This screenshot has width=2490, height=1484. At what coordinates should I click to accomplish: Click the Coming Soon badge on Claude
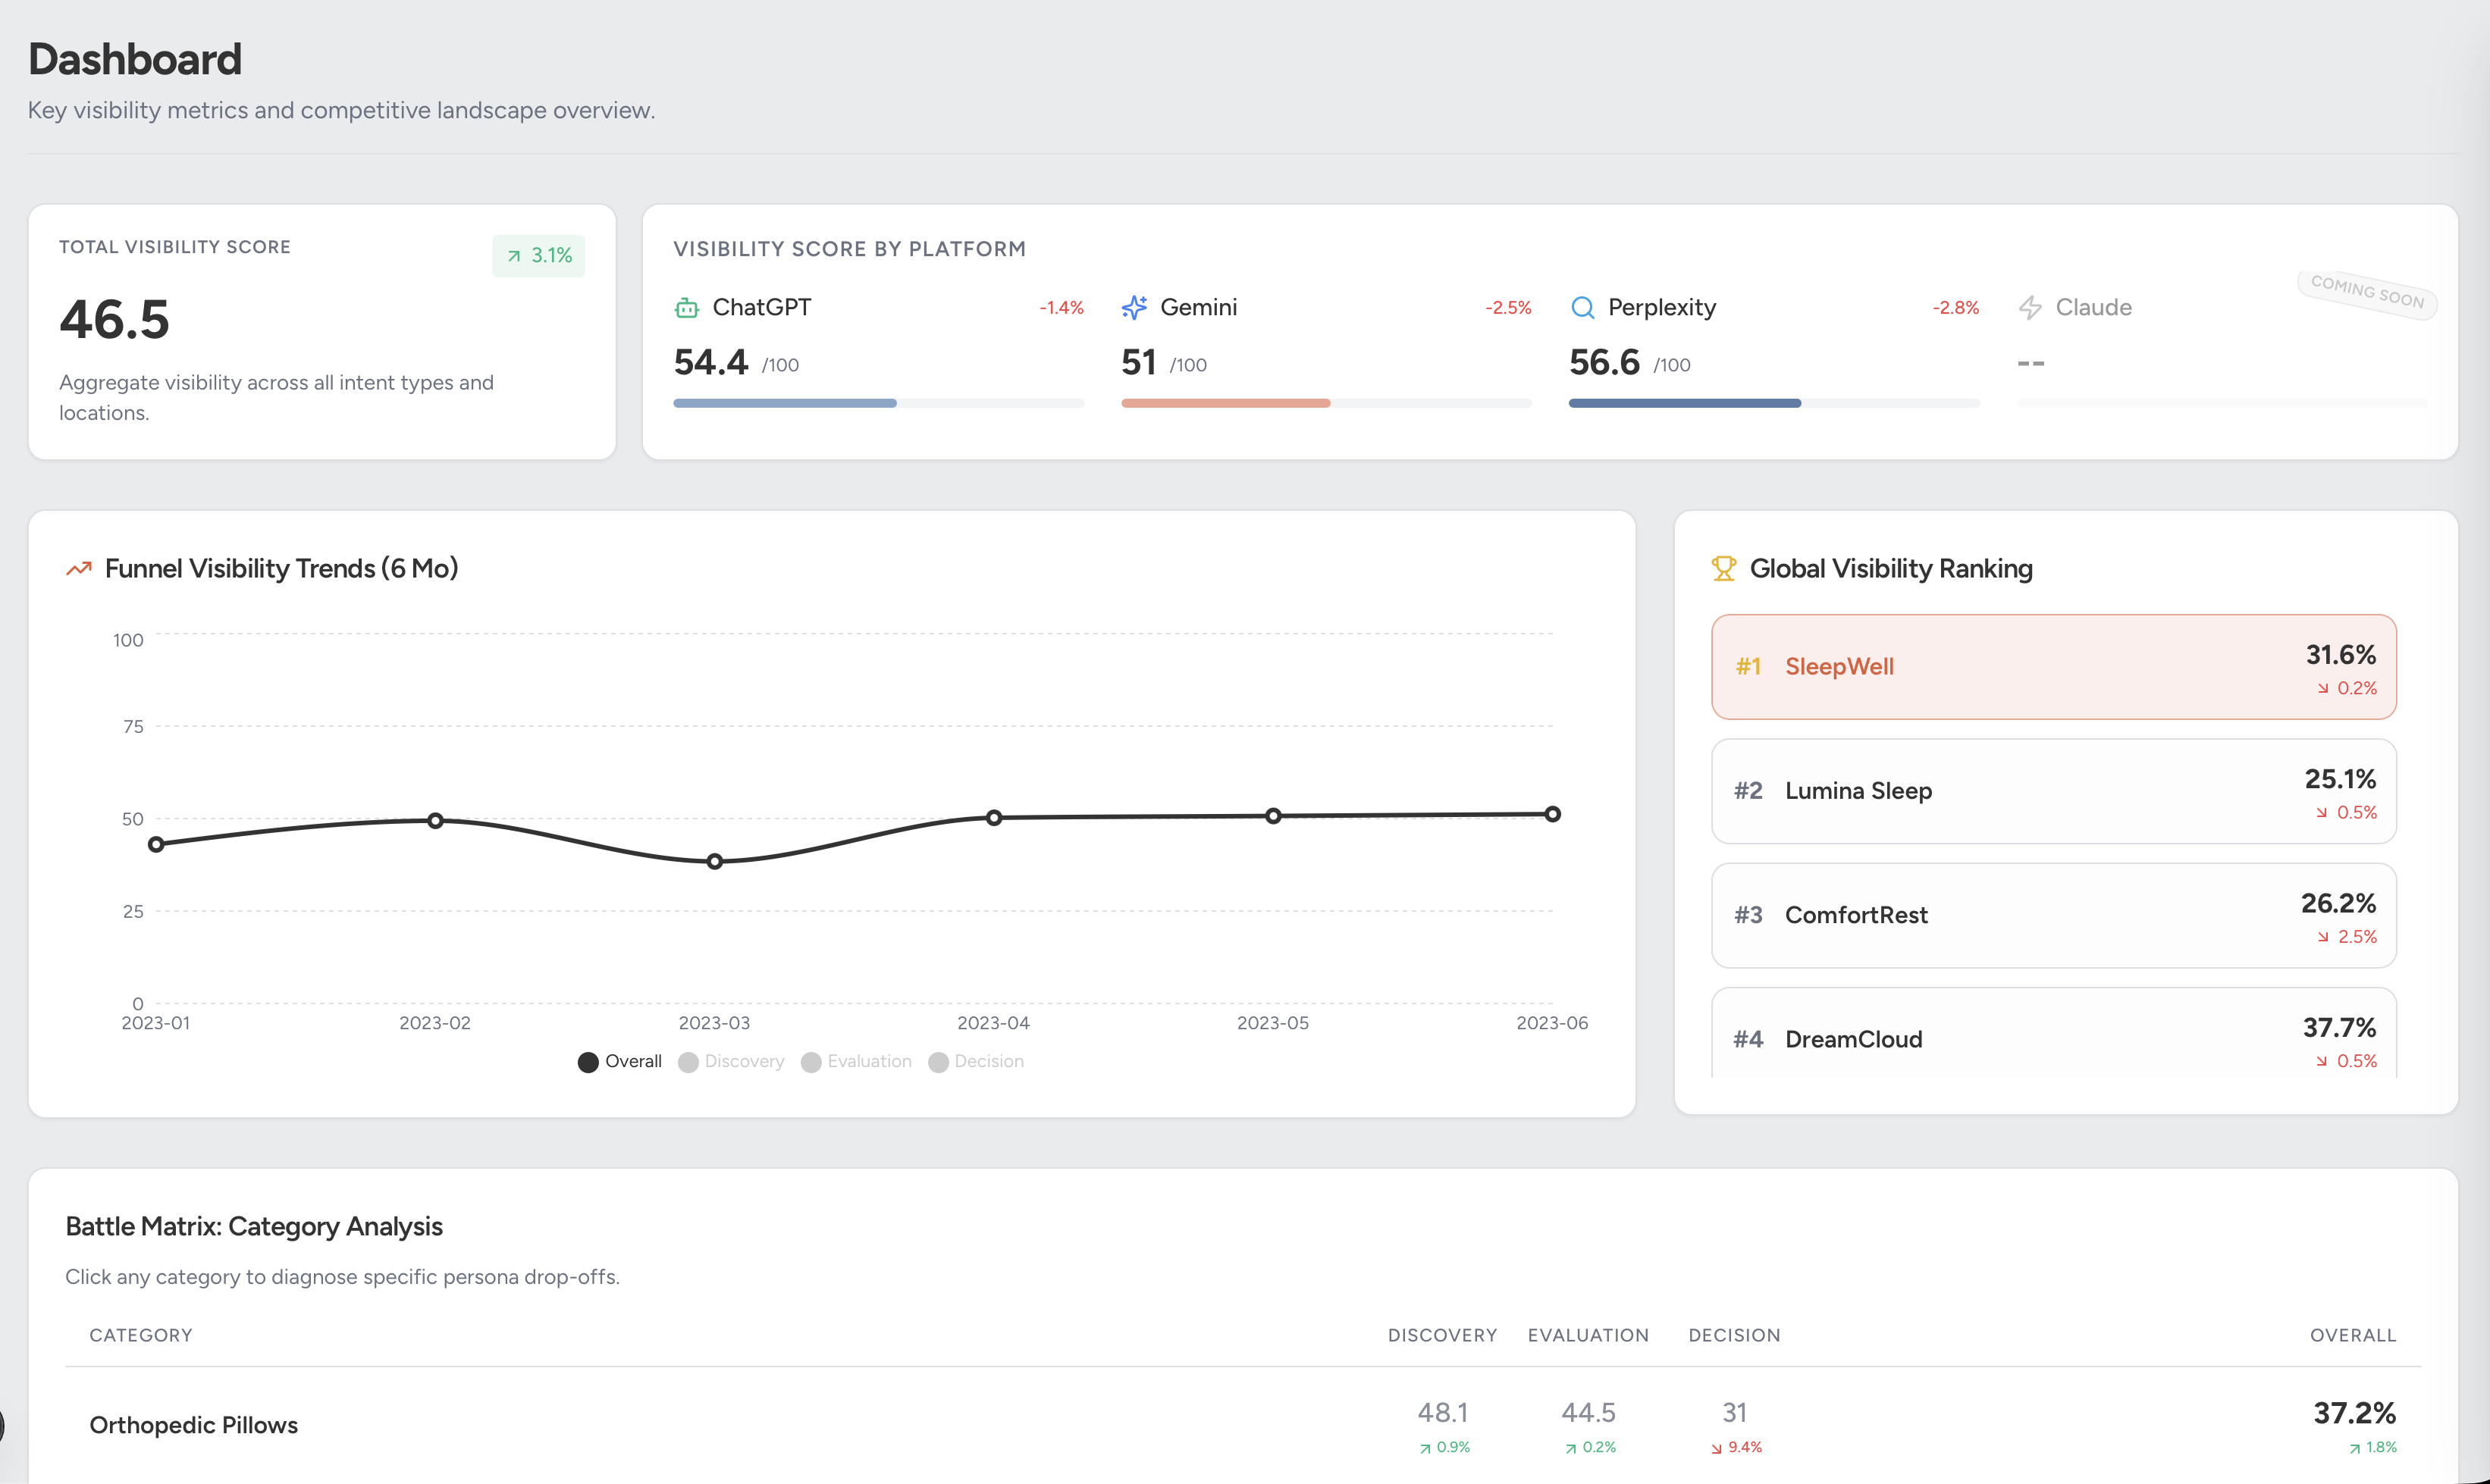click(x=2366, y=293)
